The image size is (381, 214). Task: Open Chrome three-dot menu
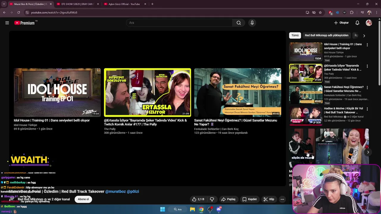[x=377, y=12]
